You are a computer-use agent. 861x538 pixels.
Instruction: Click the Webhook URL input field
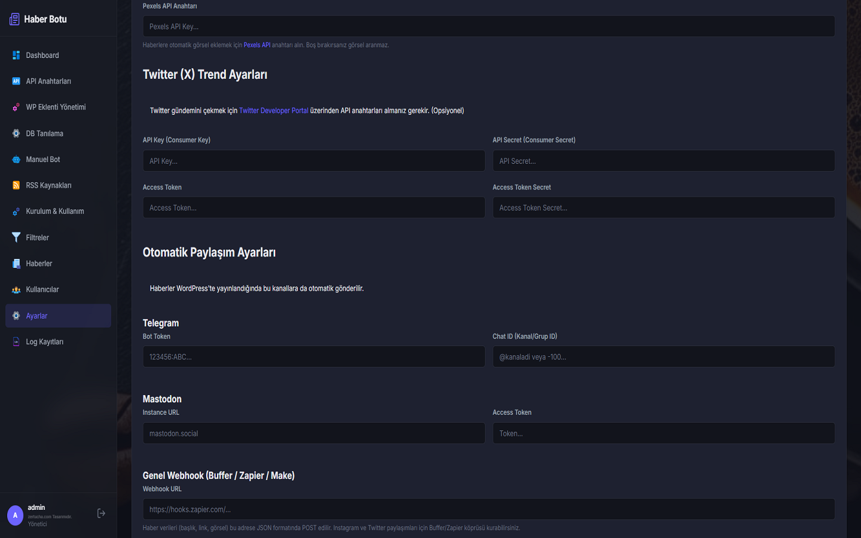pos(488,509)
